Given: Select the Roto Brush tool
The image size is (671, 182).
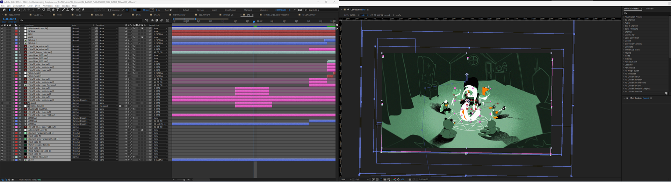Looking at the screenshot, I should pyautogui.click(x=78, y=10).
